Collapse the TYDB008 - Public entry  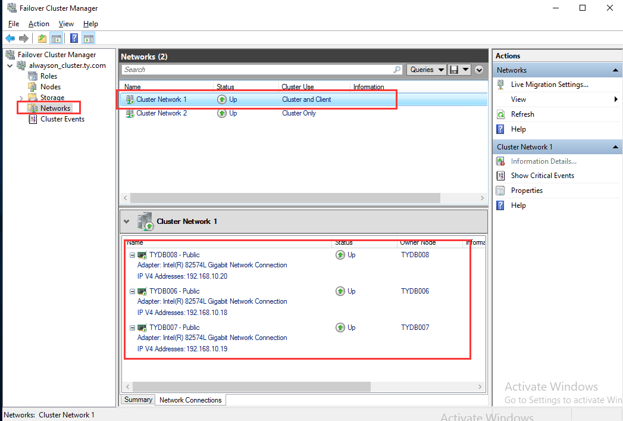click(132, 255)
